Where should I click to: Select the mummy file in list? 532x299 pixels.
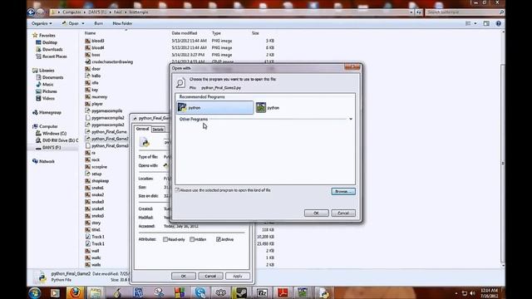click(x=100, y=97)
